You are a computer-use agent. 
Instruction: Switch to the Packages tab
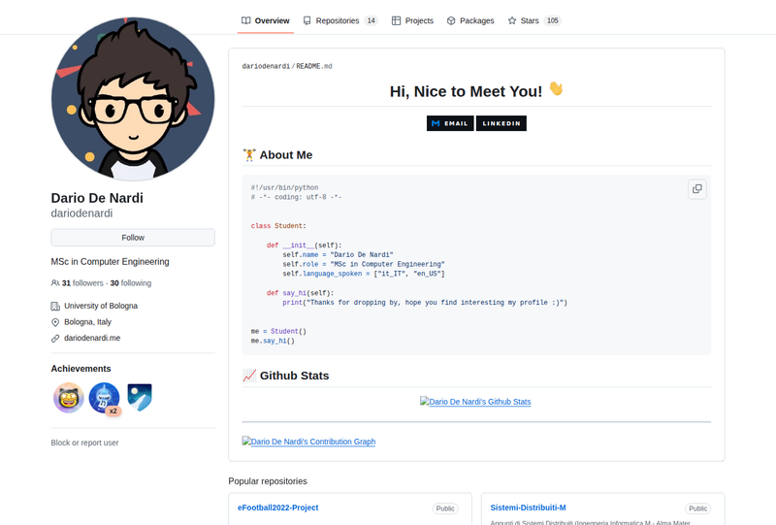tap(470, 20)
